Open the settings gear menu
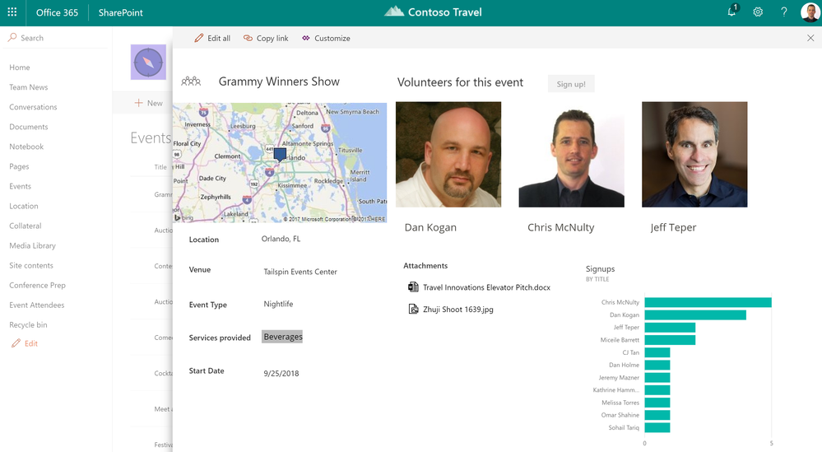Image resolution: width=822 pixels, height=452 pixels. (x=758, y=12)
